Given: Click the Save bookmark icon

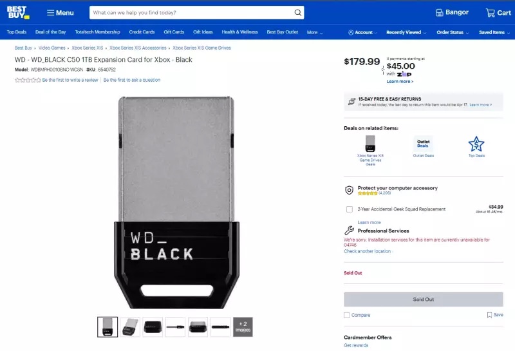Looking at the screenshot, I should 489,315.
